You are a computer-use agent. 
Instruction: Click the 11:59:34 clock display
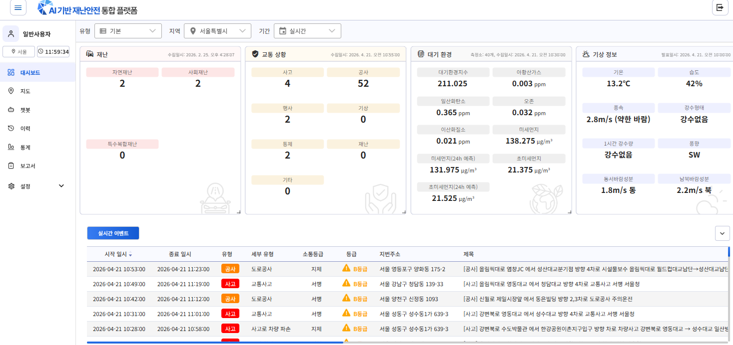pos(53,51)
